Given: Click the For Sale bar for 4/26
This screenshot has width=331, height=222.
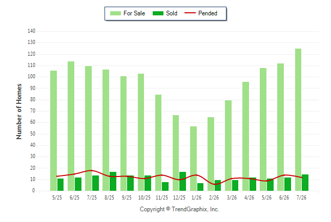Looking at the screenshot, I should coord(245,137).
